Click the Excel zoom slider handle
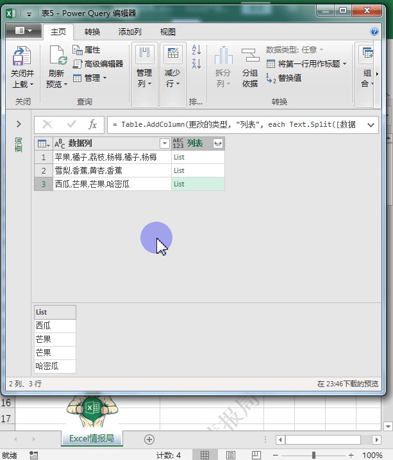The image size is (393, 460). pos(314,455)
